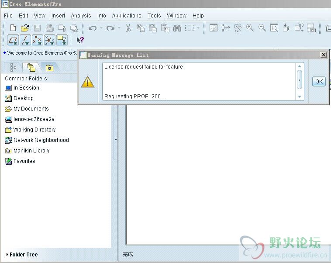Click the Send mail with link icon

pos(74,28)
